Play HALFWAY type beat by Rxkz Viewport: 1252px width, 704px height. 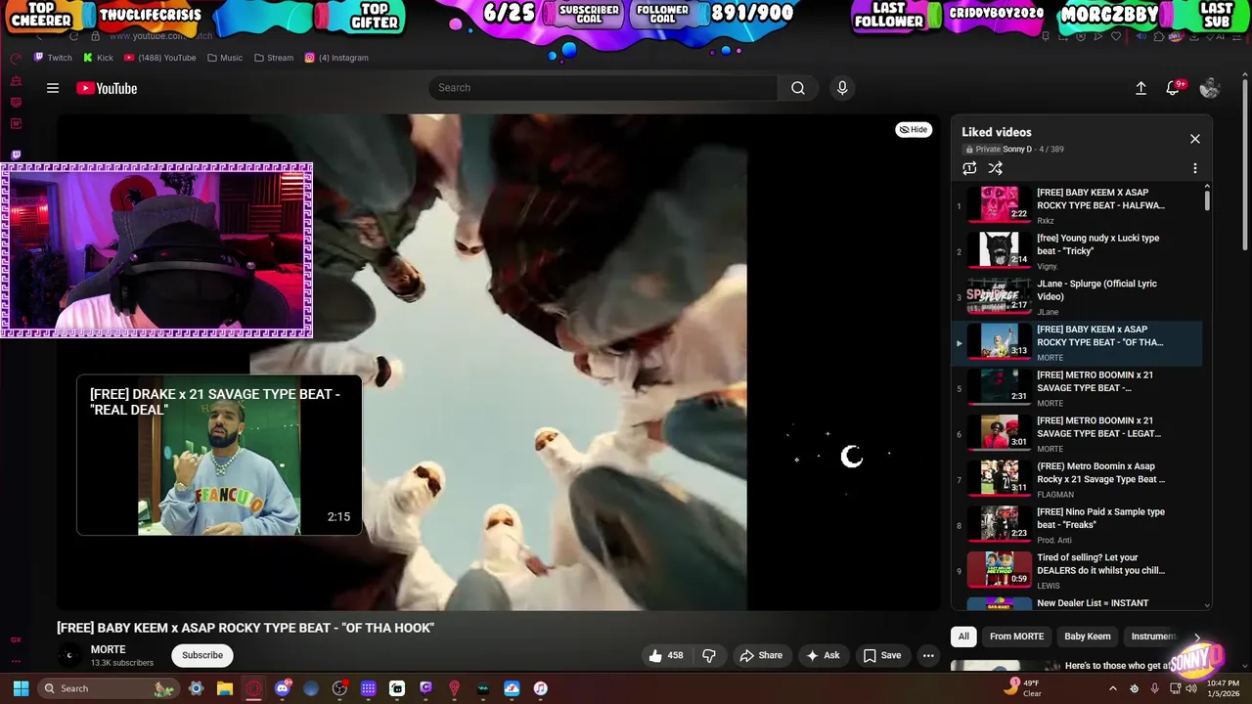1076,205
